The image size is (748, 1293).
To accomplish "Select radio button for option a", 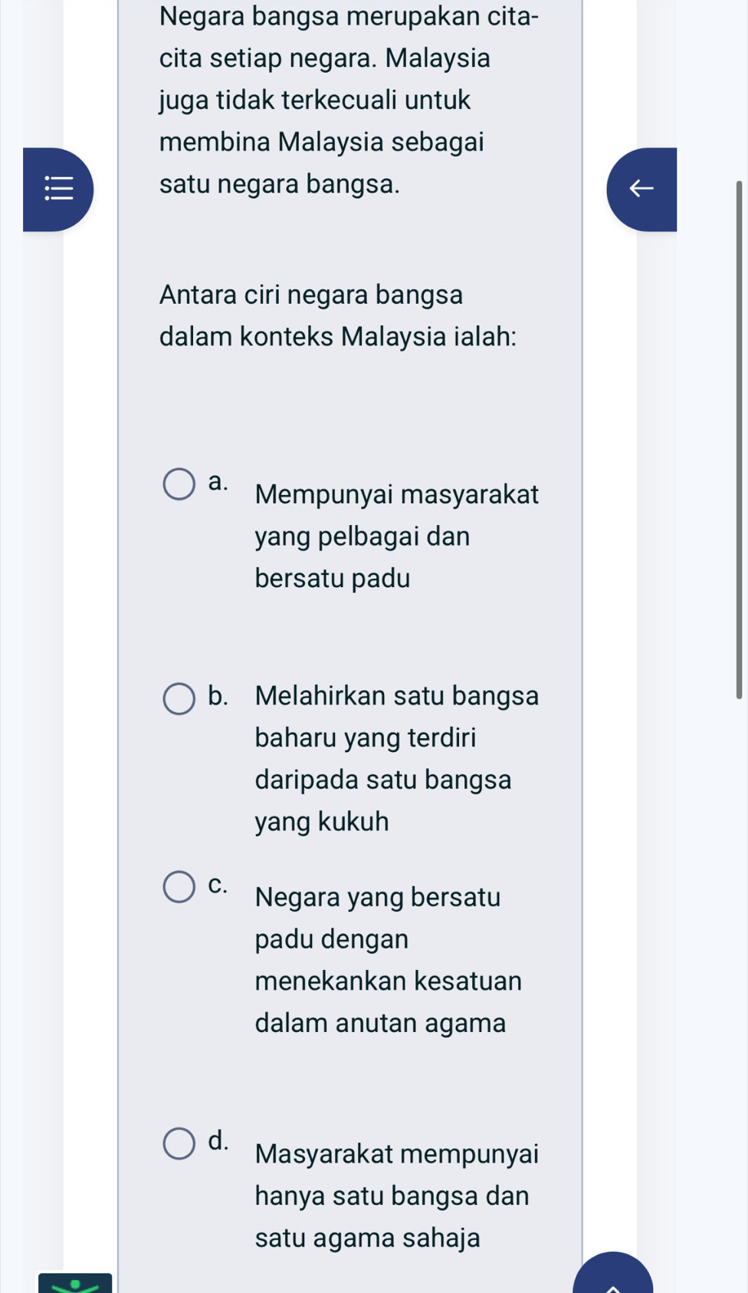I will (x=179, y=485).
